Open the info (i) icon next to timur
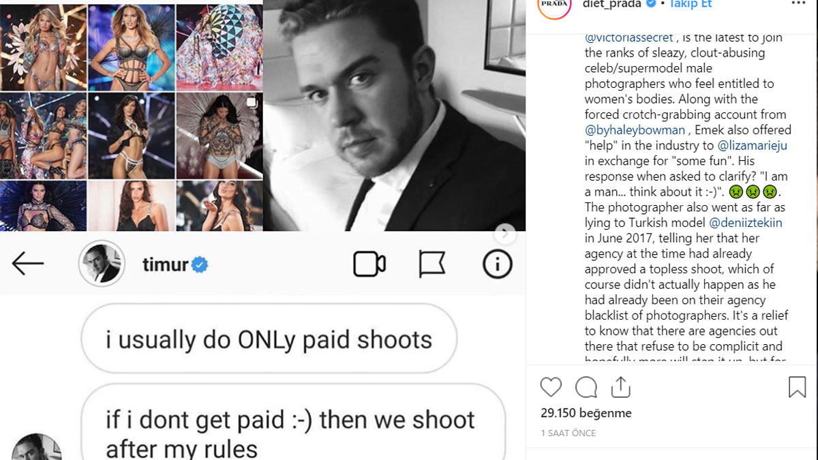818x460 pixels. click(496, 263)
